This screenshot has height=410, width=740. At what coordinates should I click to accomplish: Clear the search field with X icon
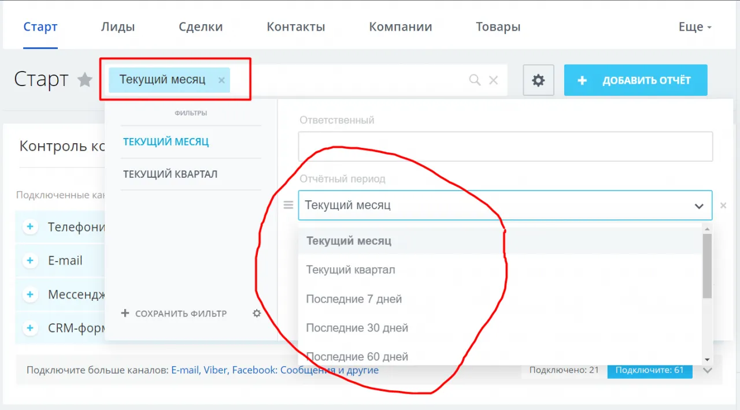pos(493,80)
